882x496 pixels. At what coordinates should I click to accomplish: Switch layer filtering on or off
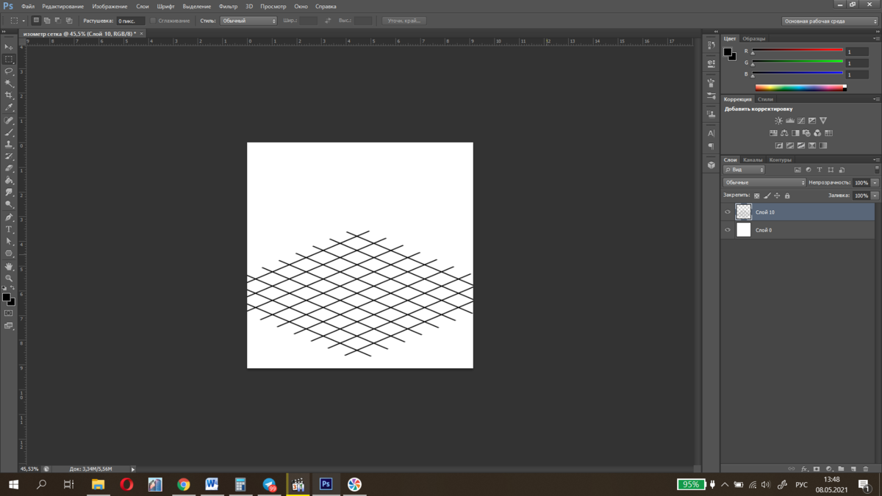click(877, 170)
